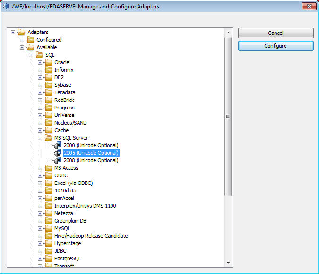This screenshot has height=274, width=319.
Task: Select the Greenplum DB label
Action: pyautogui.click(x=70, y=221)
